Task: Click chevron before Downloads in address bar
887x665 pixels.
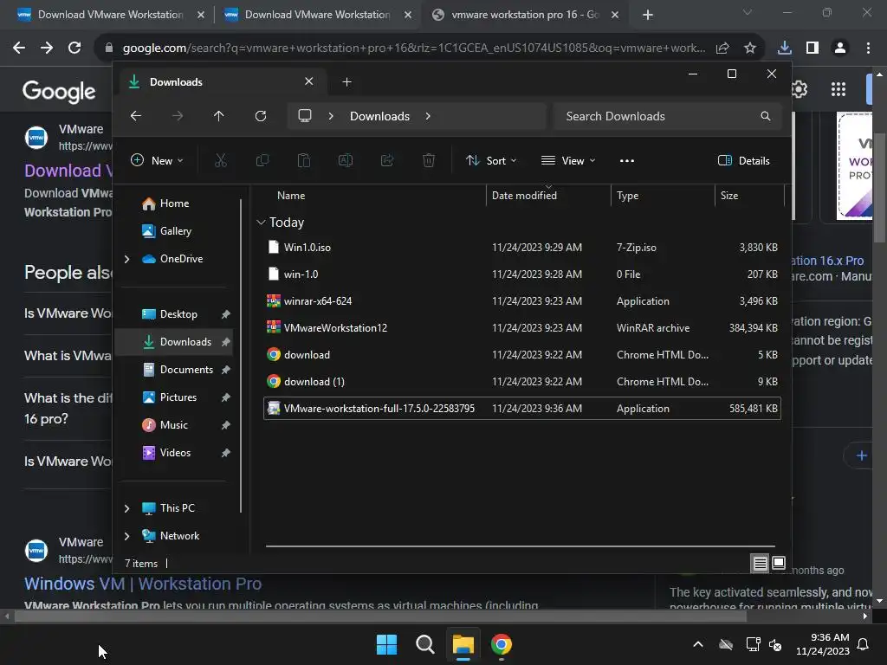Action: coord(331,116)
